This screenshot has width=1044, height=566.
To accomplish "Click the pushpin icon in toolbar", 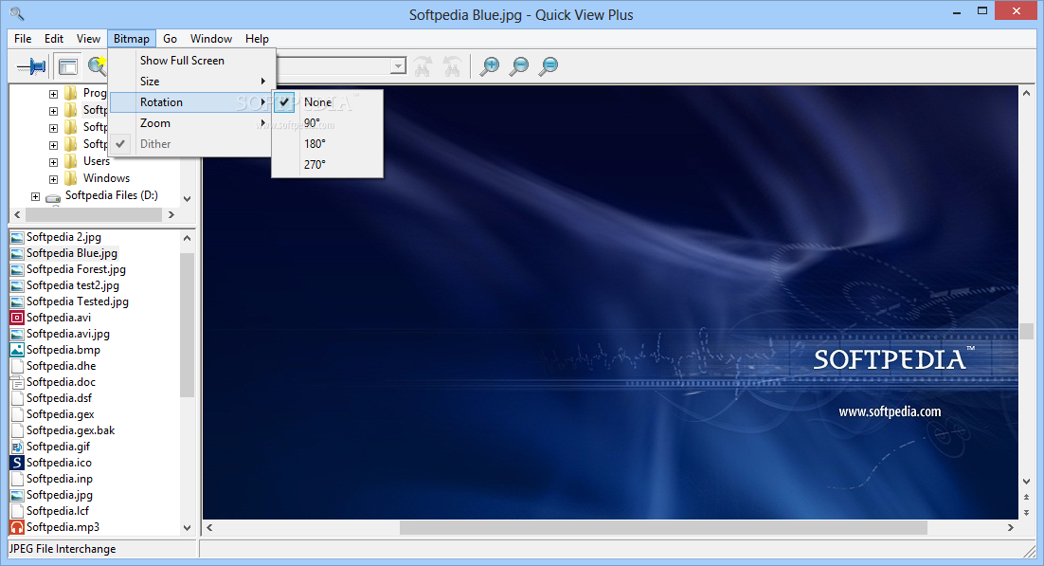I will [31, 66].
